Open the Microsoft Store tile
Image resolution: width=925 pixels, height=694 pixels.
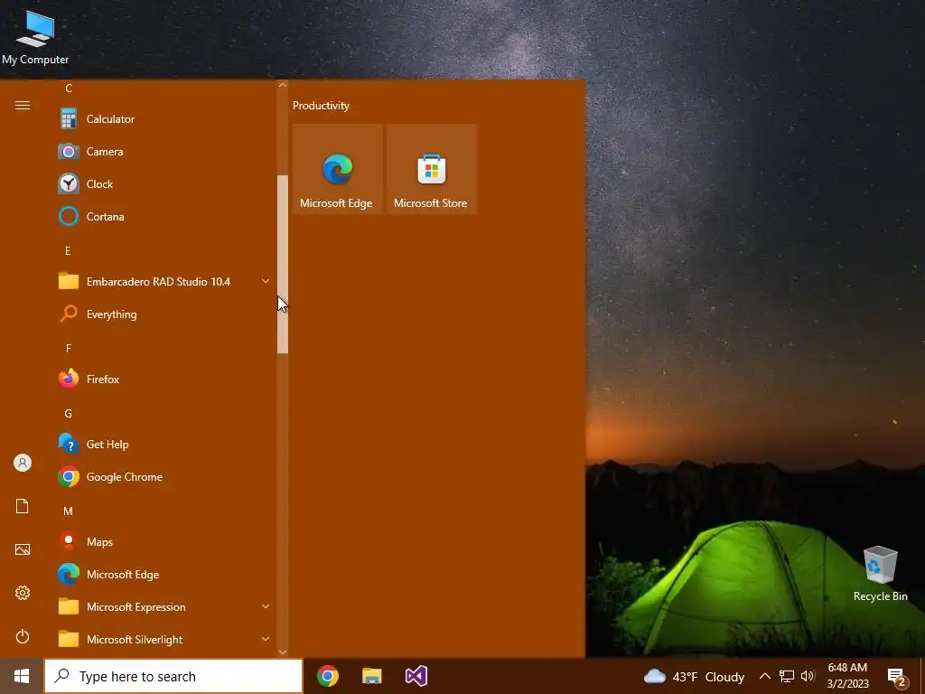[431, 169]
